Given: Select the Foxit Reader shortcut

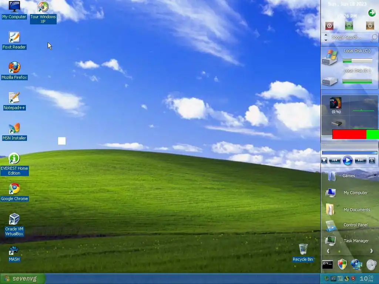Looking at the screenshot, I should coord(14,40).
